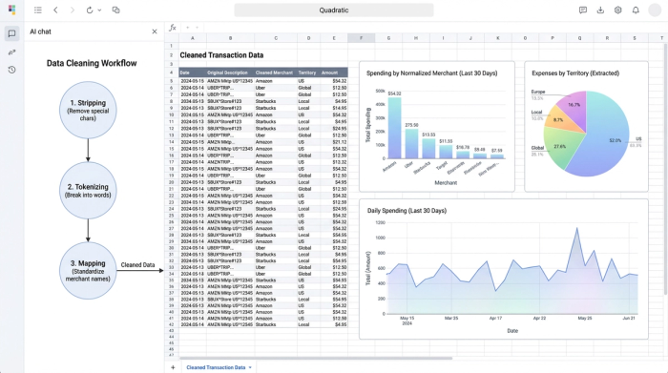Viewport: 668px width, 373px height.
Task: Open the sheet tab dropdown arrow
Action: tap(250, 367)
